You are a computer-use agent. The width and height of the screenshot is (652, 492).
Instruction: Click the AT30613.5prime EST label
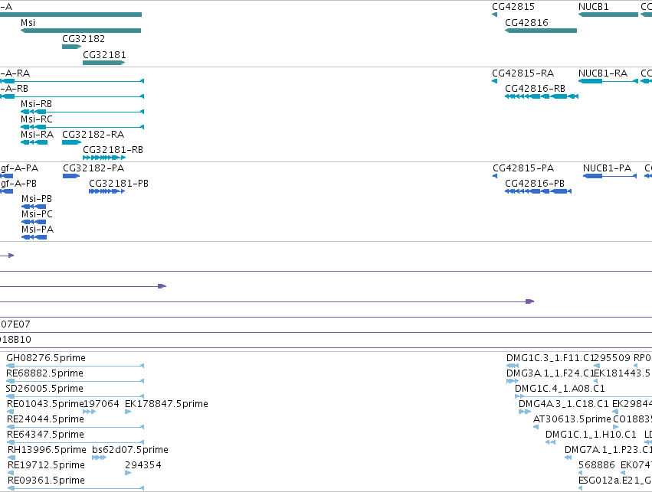(572, 419)
